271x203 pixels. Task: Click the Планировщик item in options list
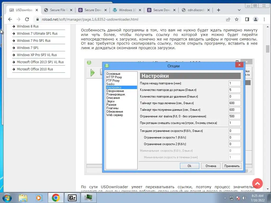click(x=116, y=94)
